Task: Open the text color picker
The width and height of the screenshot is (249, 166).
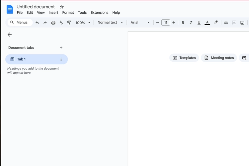Action: (207, 23)
